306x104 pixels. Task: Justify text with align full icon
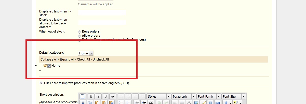click(142, 97)
